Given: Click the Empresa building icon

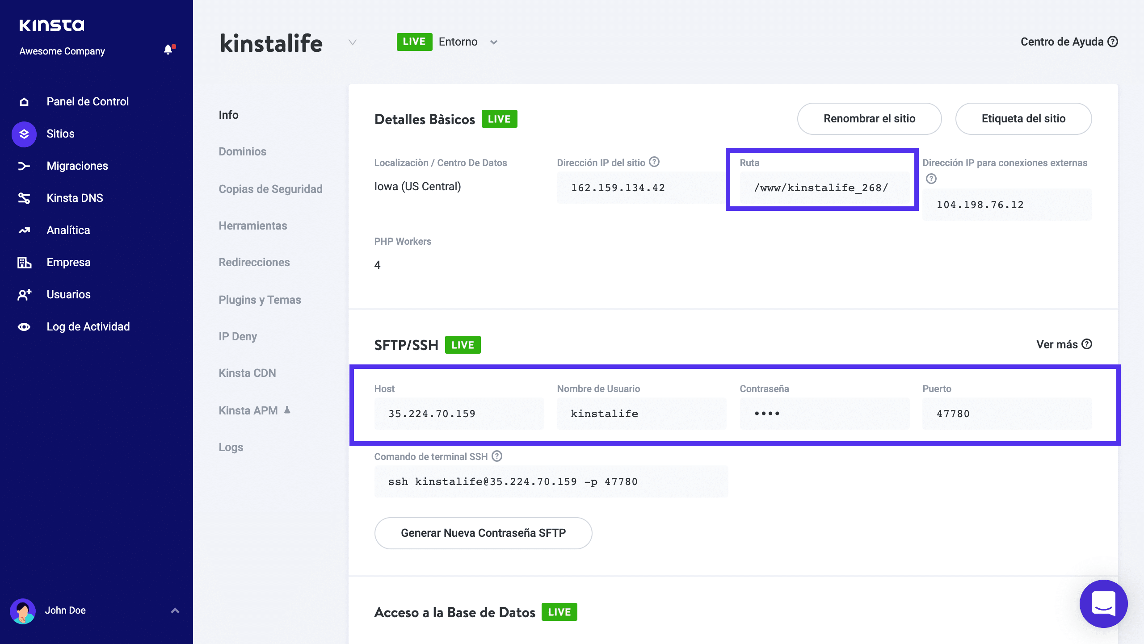Looking at the screenshot, I should [x=24, y=263].
